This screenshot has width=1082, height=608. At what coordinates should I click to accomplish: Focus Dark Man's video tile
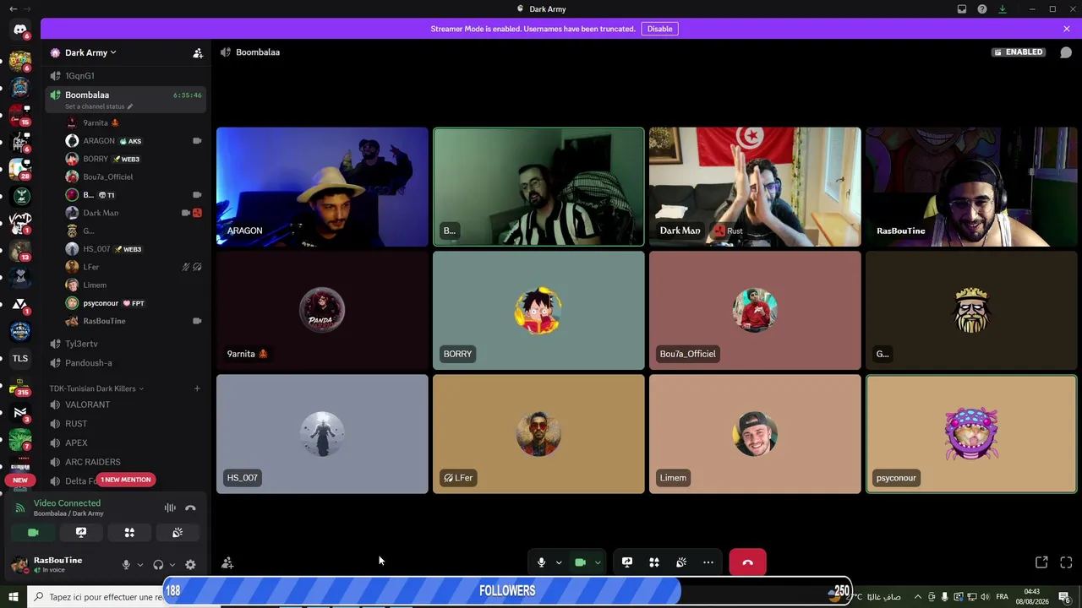click(x=755, y=187)
